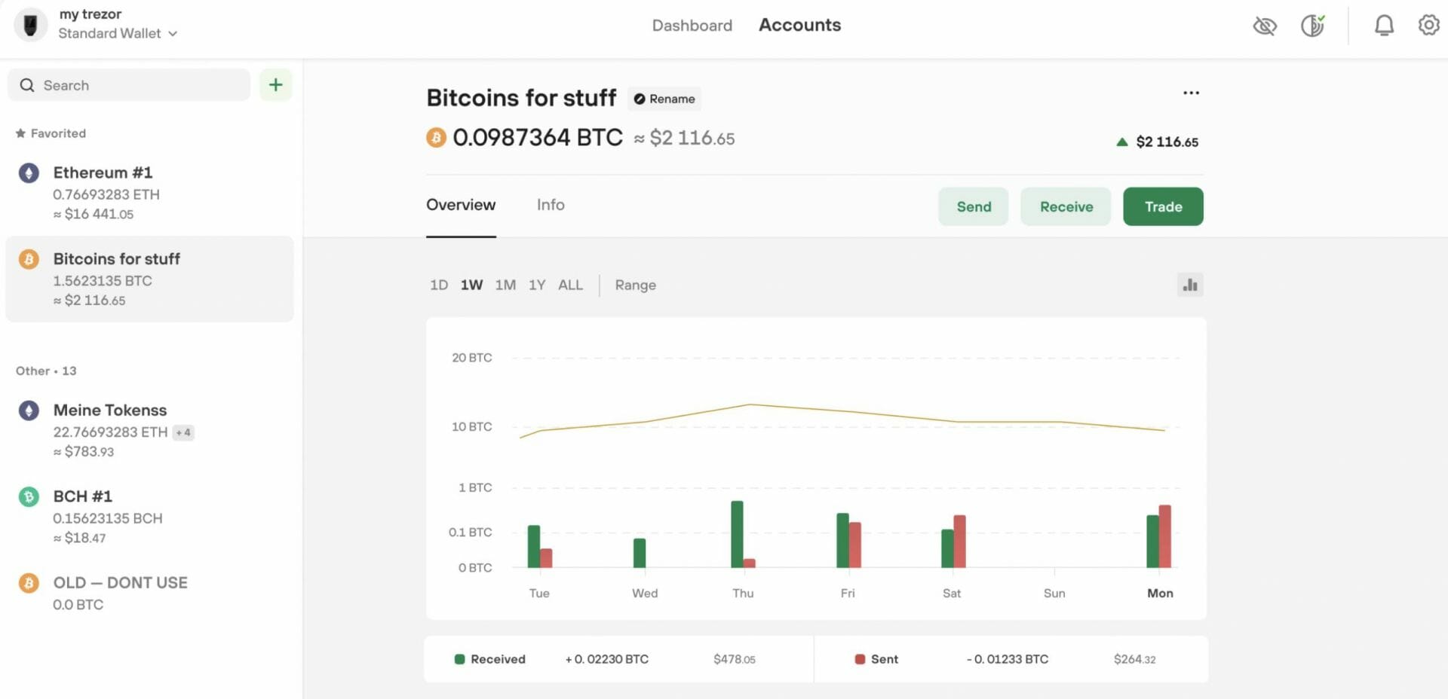Switch to Dashboard tab
The height and width of the screenshot is (699, 1448).
(692, 26)
